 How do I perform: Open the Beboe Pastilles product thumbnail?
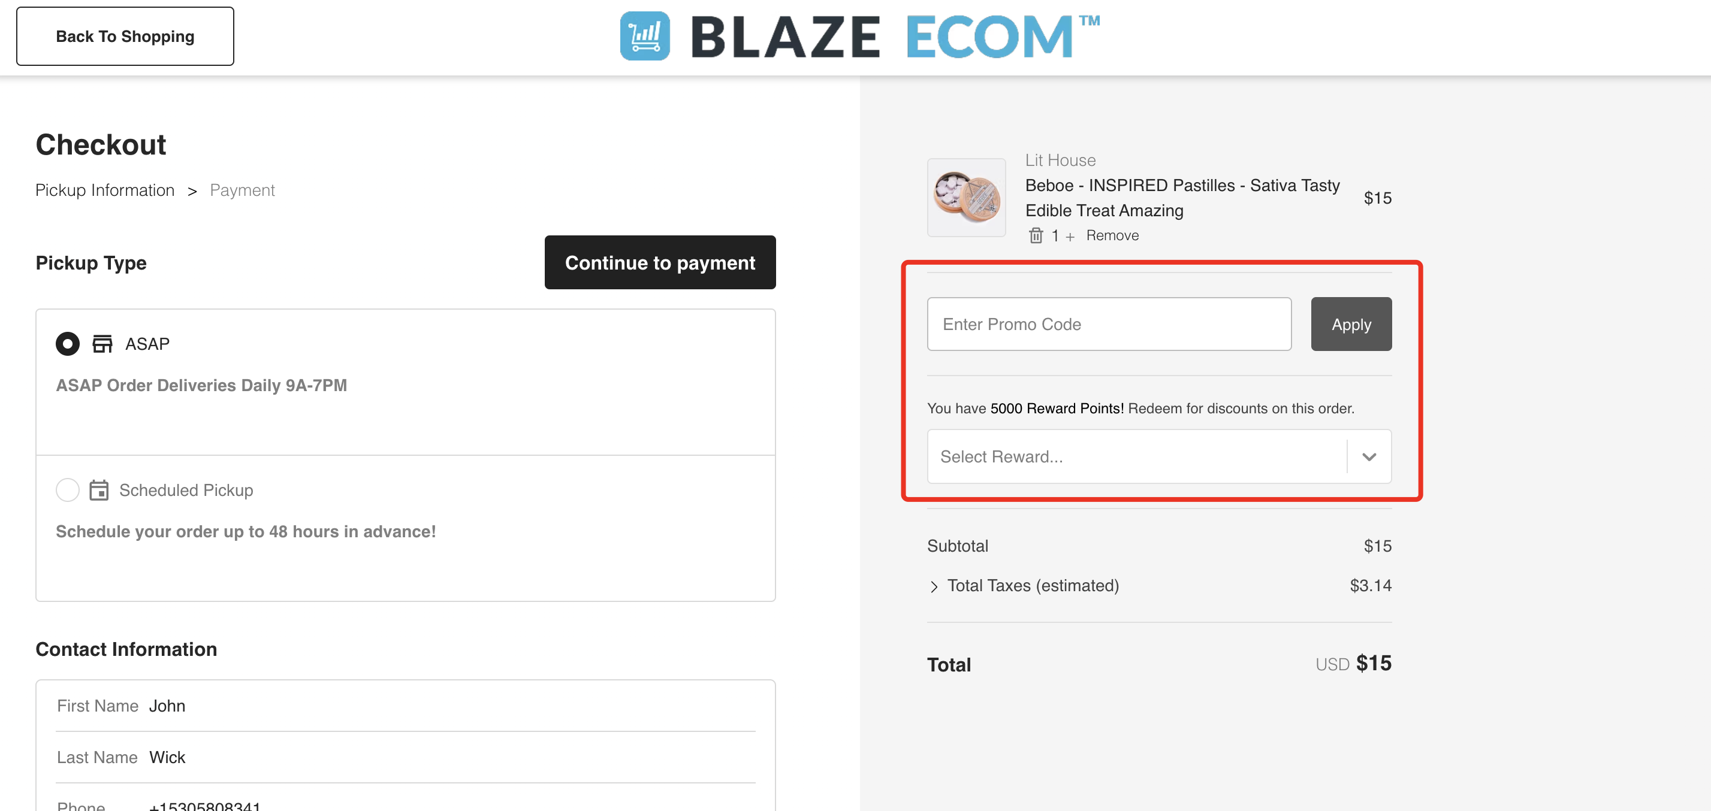tap(967, 197)
